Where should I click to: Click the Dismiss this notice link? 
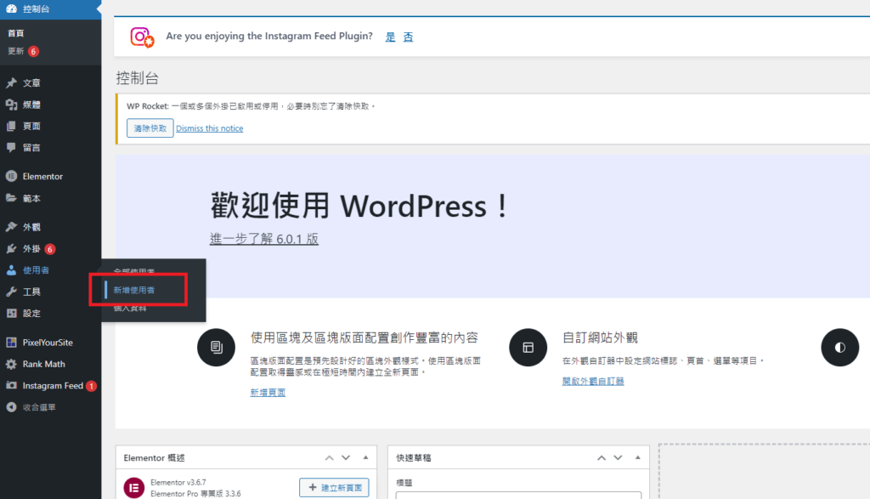click(x=209, y=128)
